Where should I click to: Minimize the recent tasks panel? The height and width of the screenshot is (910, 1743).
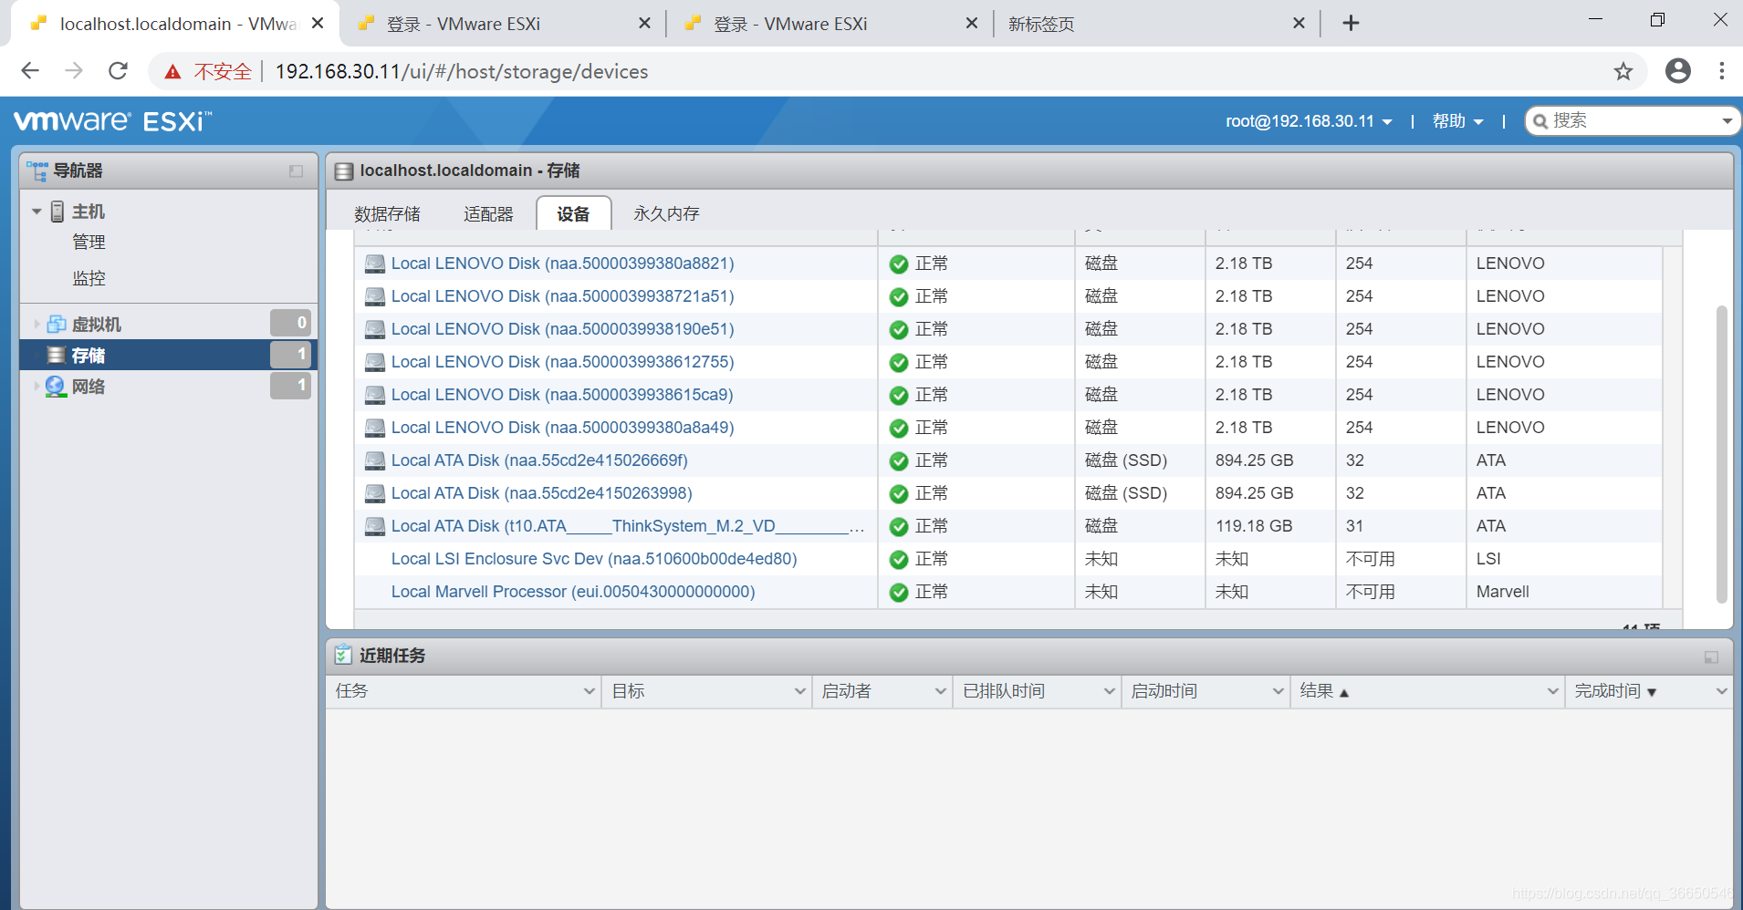(1711, 657)
